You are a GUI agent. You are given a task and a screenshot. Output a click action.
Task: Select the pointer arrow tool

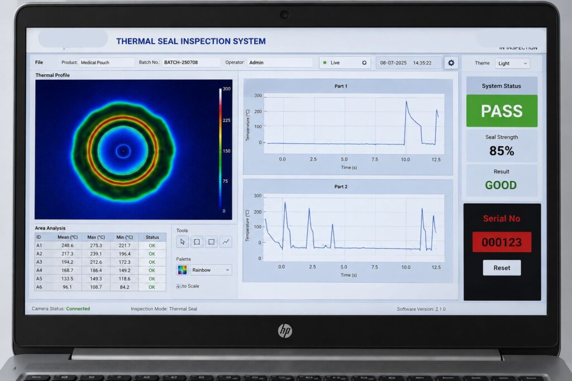click(183, 242)
